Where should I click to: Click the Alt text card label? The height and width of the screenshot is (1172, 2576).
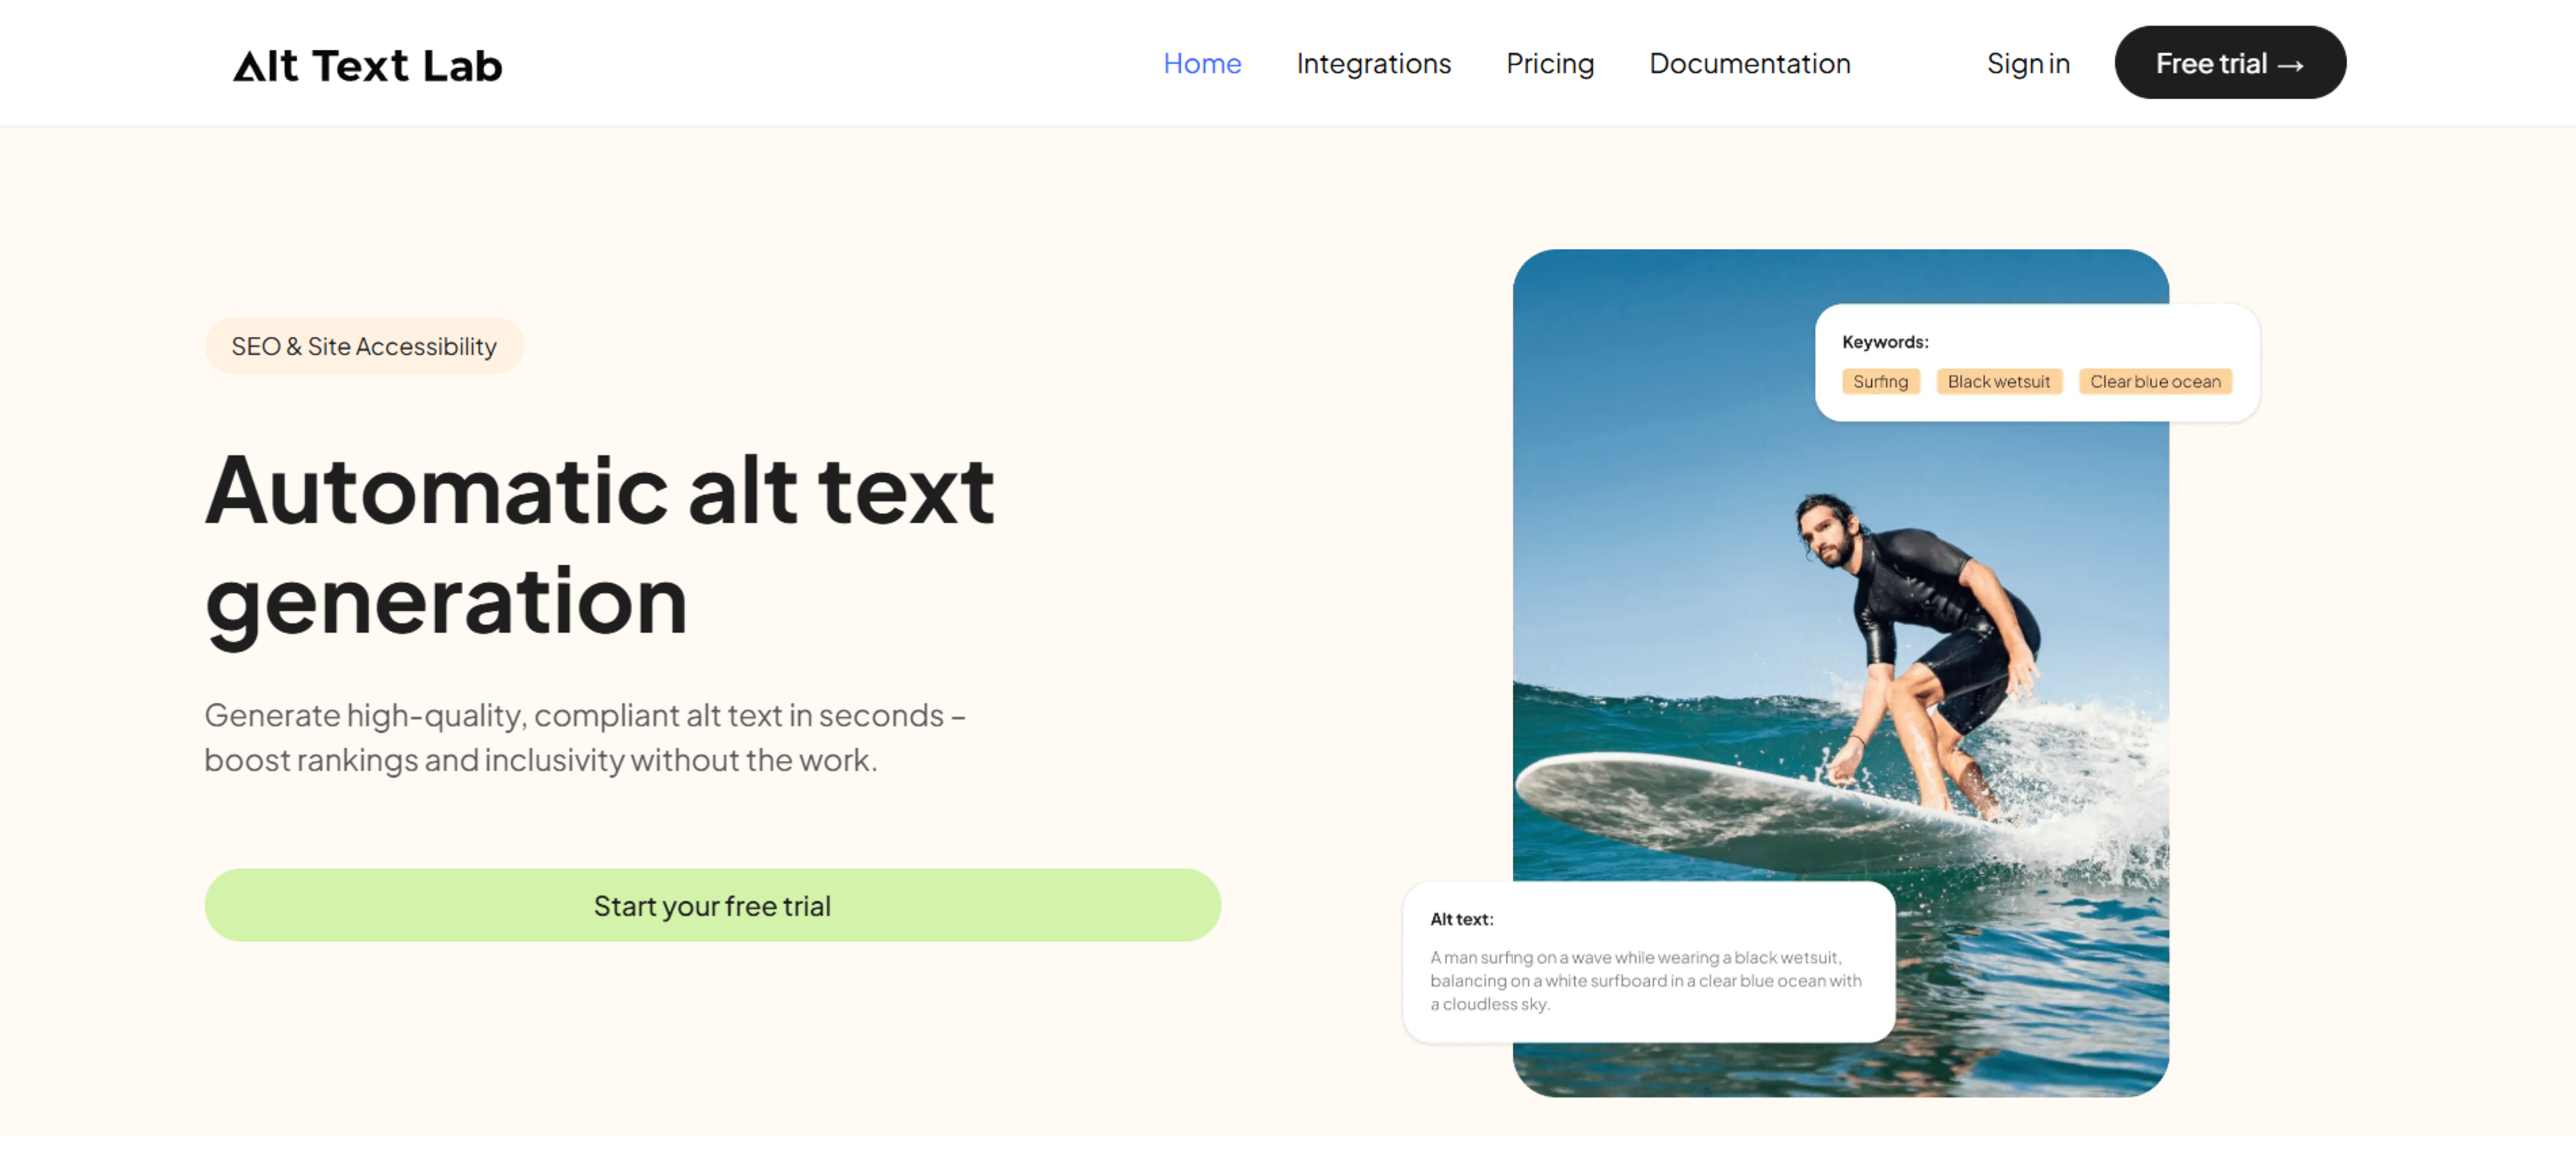click(x=1461, y=919)
